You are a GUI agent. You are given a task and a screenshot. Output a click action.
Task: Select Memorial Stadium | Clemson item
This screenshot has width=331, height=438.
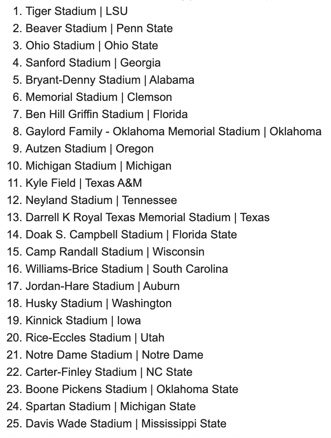[x=99, y=97]
